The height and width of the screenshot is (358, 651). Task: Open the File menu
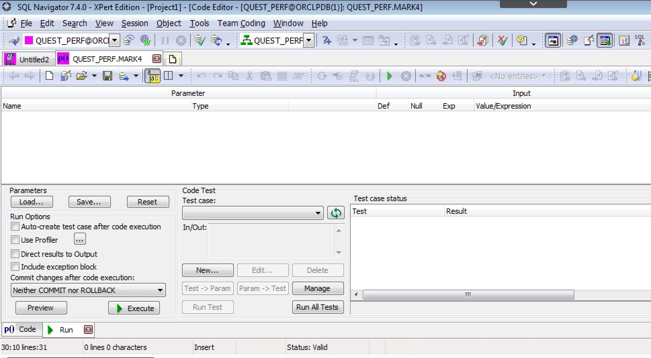coord(26,23)
